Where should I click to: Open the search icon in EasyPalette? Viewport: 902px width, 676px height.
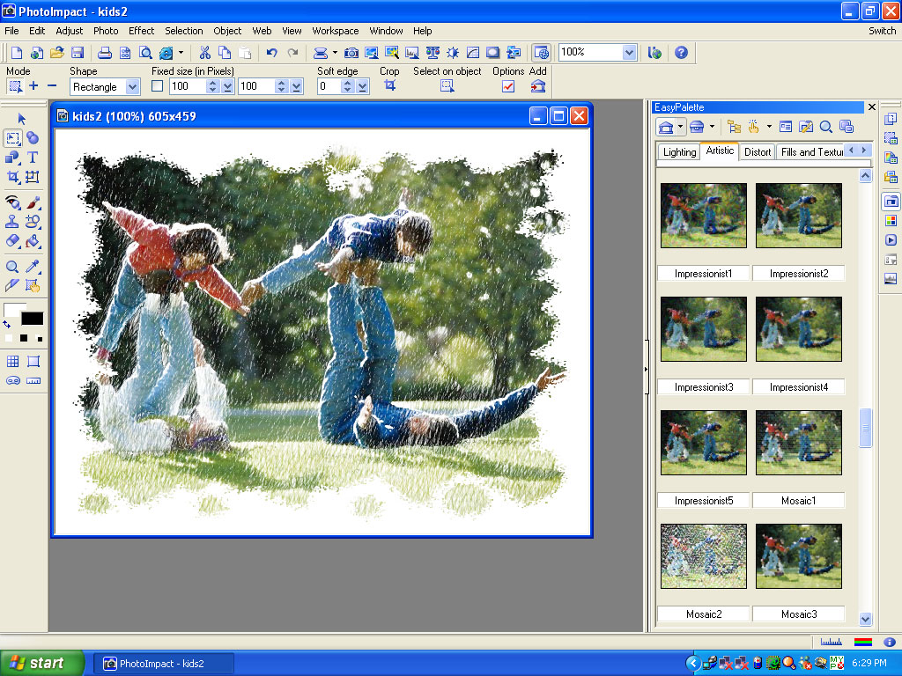tap(826, 128)
